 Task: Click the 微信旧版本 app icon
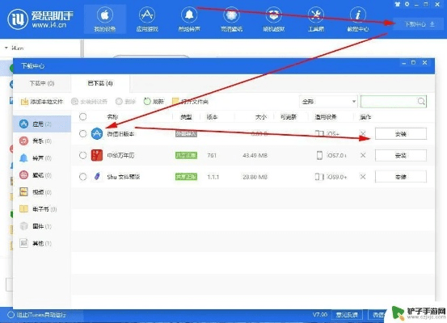(x=97, y=133)
